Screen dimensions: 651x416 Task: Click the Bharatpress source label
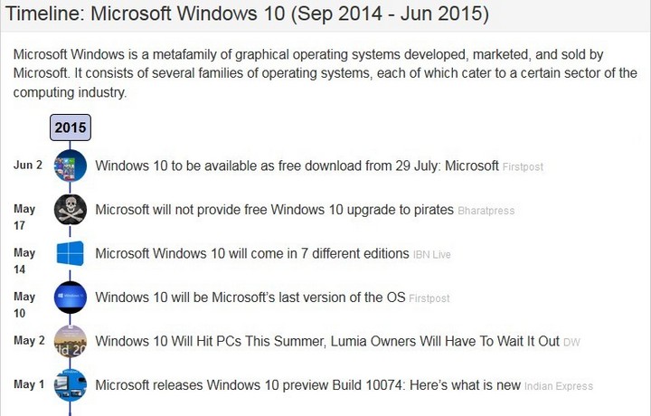(486, 211)
